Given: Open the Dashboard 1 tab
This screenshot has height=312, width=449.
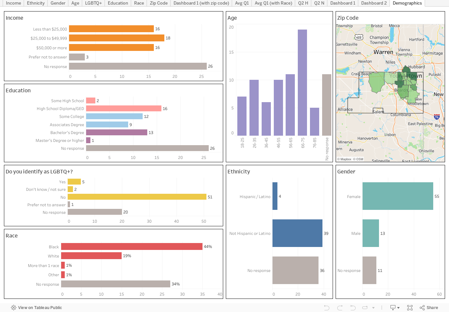Looking at the screenshot, I should click(343, 3).
